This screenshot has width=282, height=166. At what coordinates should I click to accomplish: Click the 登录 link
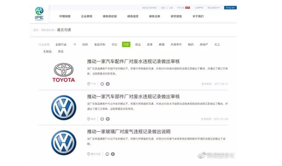(x=163, y=8)
